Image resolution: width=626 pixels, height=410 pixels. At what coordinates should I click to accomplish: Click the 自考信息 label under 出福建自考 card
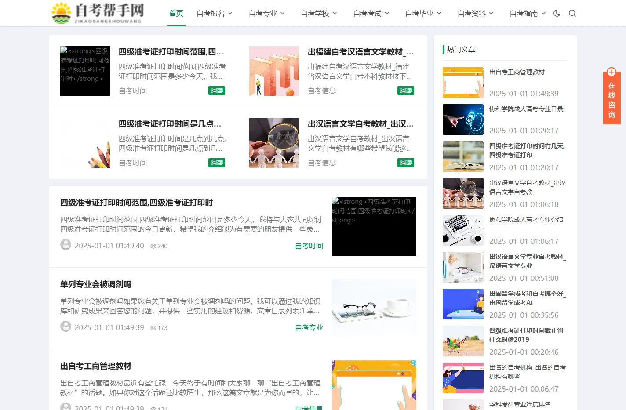[x=322, y=91]
